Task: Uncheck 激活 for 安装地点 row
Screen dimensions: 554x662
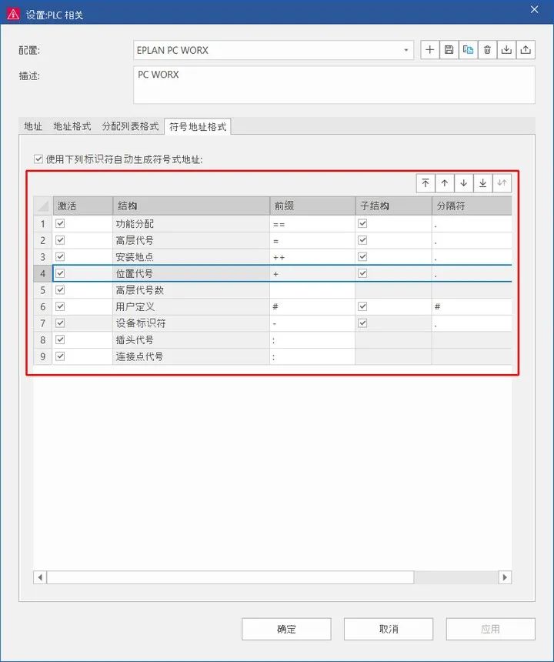Action: (60, 256)
